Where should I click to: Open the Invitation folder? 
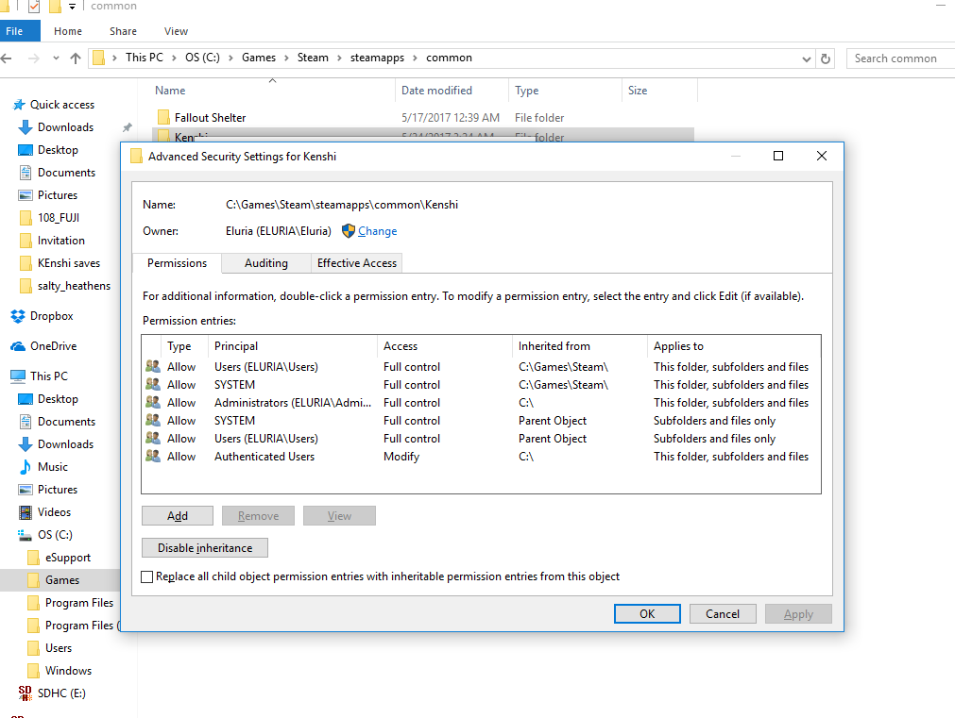60,241
